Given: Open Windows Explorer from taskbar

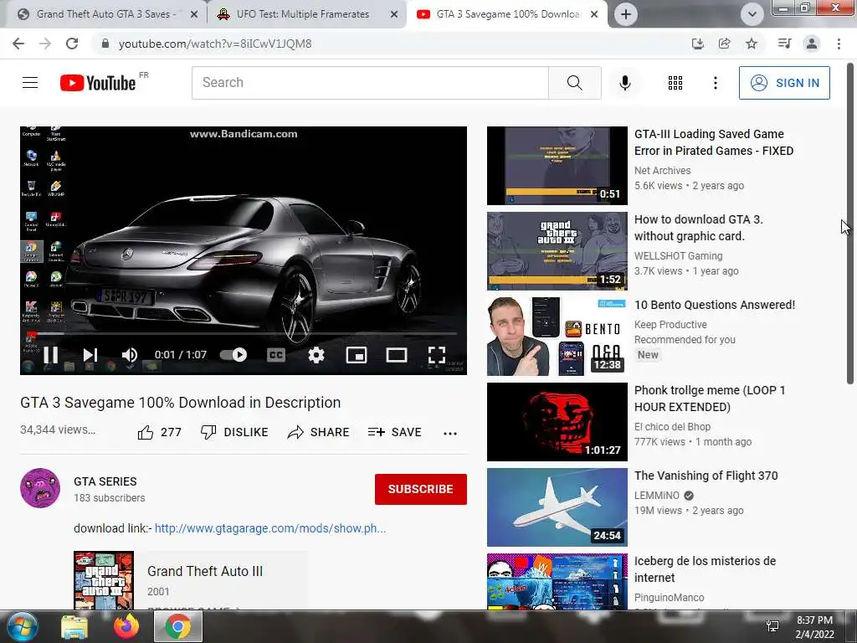Looking at the screenshot, I should pos(74,626).
